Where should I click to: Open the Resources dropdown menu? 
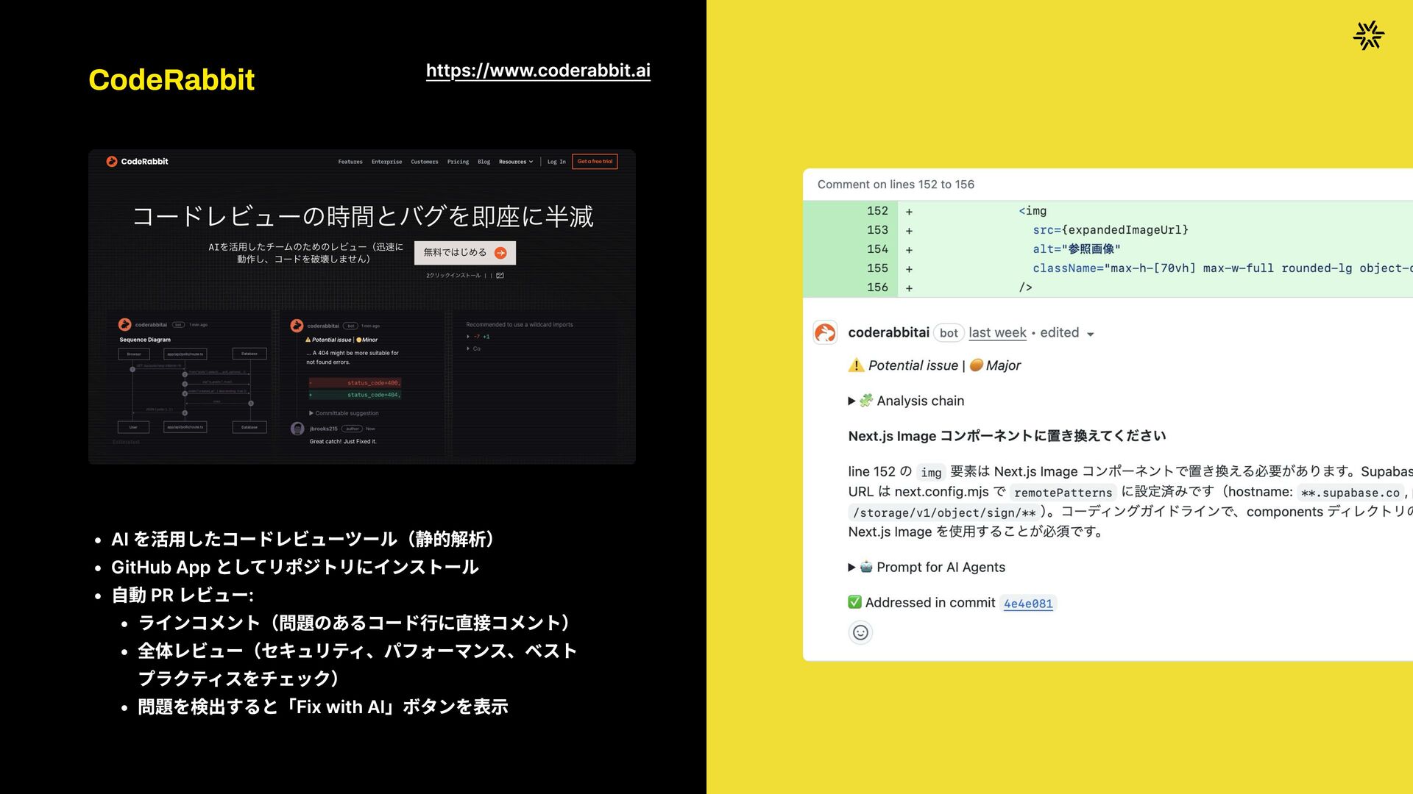click(515, 162)
